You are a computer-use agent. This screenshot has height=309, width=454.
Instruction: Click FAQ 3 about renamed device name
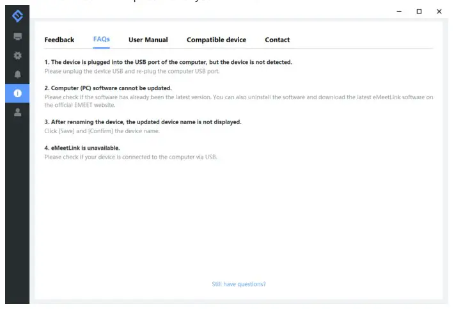point(143,122)
